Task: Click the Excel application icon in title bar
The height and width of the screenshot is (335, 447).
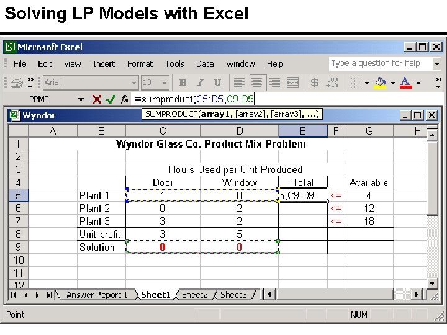Action: click(11, 47)
